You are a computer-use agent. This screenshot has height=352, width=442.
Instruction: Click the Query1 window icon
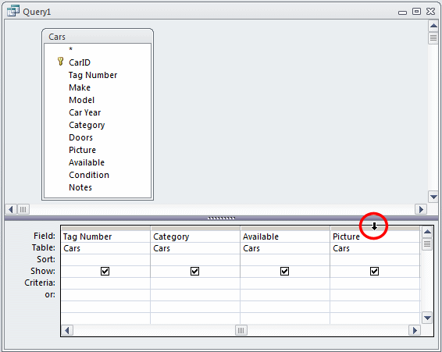coord(13,11)
